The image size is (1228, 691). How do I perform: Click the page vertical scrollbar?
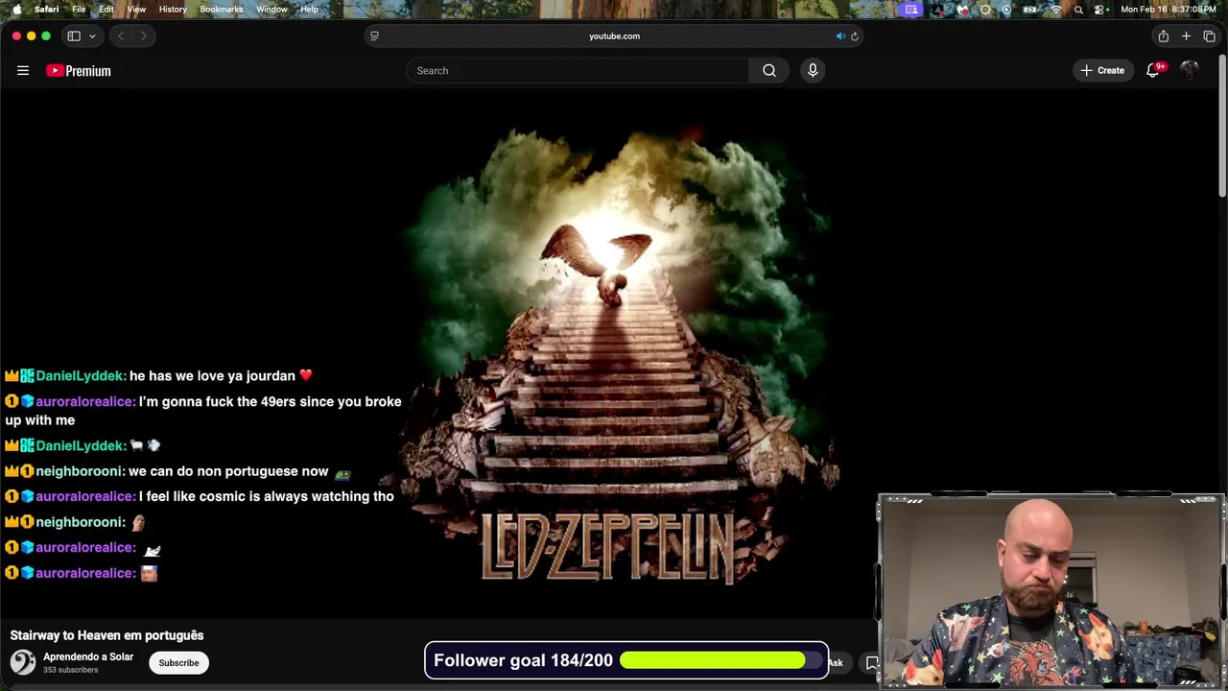point(1222,125)
